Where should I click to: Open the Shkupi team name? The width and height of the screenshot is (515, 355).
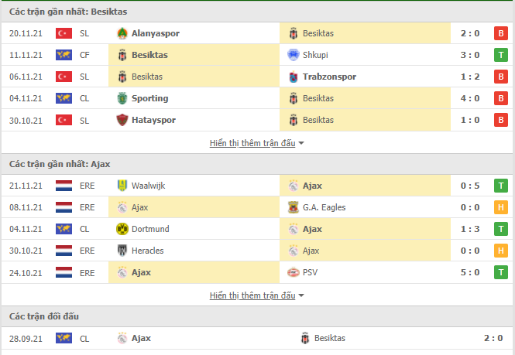(315, 55)
